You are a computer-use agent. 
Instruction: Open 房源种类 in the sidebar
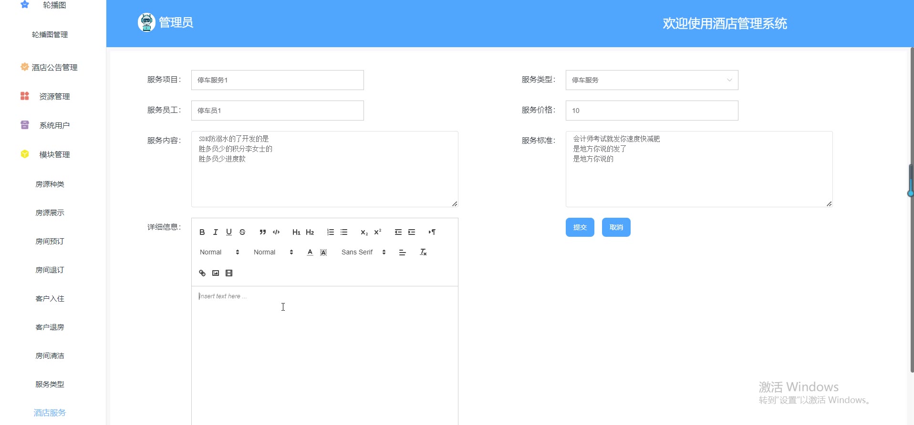point(50,184)
